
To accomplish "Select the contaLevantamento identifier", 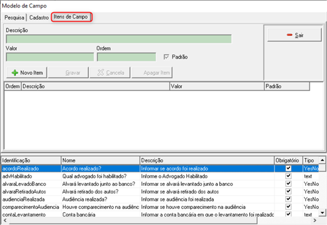I will 24,215.
